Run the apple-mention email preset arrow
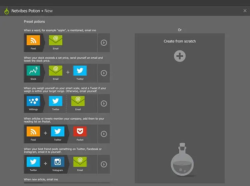250x186 pixels. pos(104,43)
